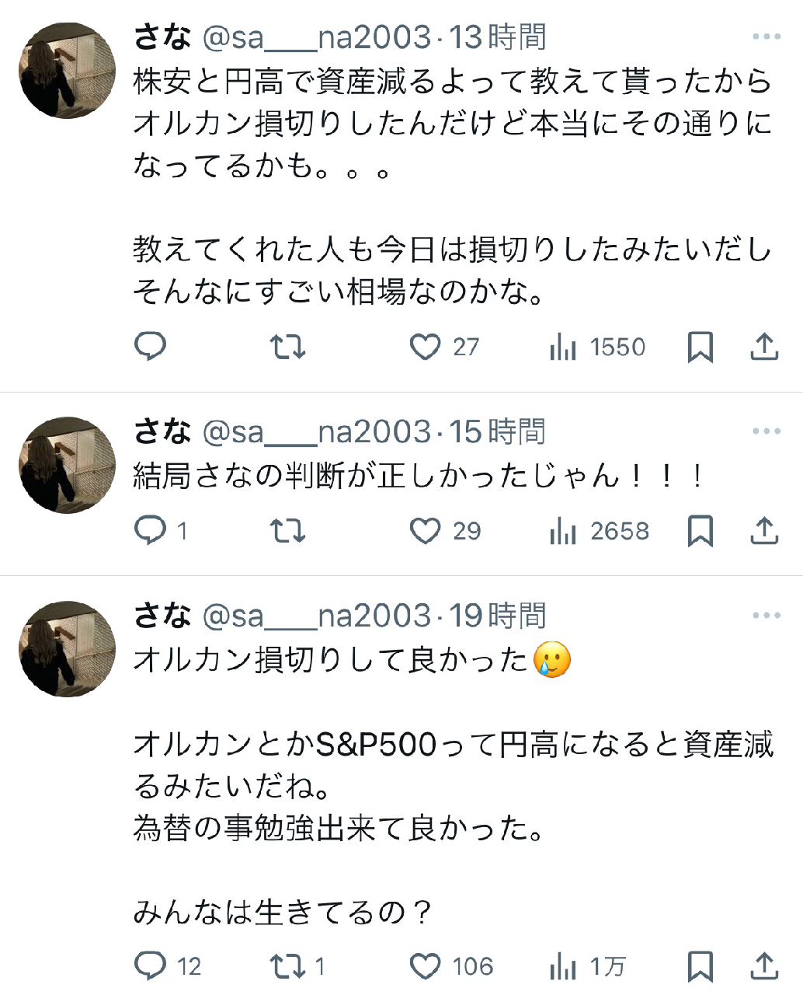Open さな display name on 19時間 post
This screenshot has height=995, width=803.
162,616
